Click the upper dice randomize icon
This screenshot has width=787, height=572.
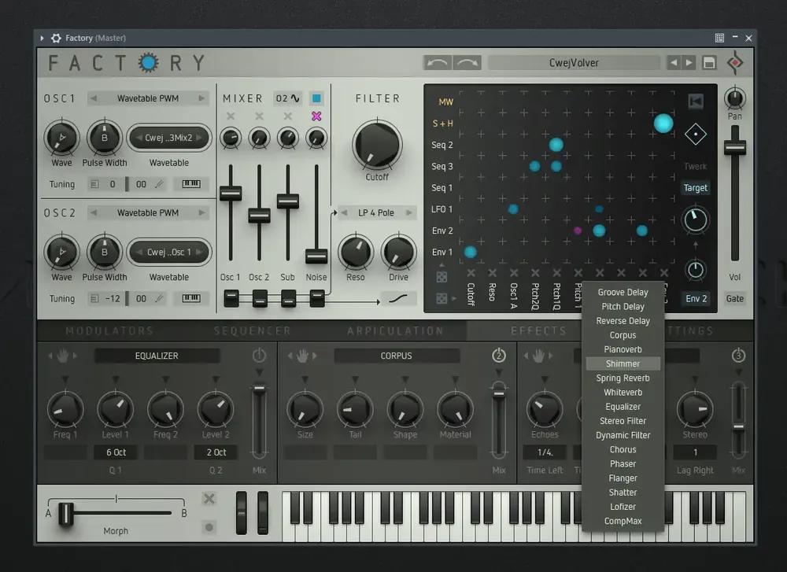coord(442,277)
